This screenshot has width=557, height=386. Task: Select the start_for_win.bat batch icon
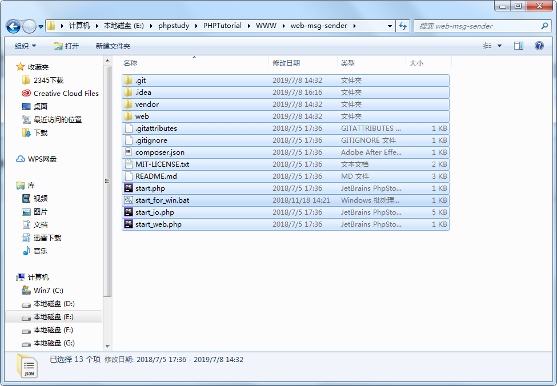pos(128,200)
